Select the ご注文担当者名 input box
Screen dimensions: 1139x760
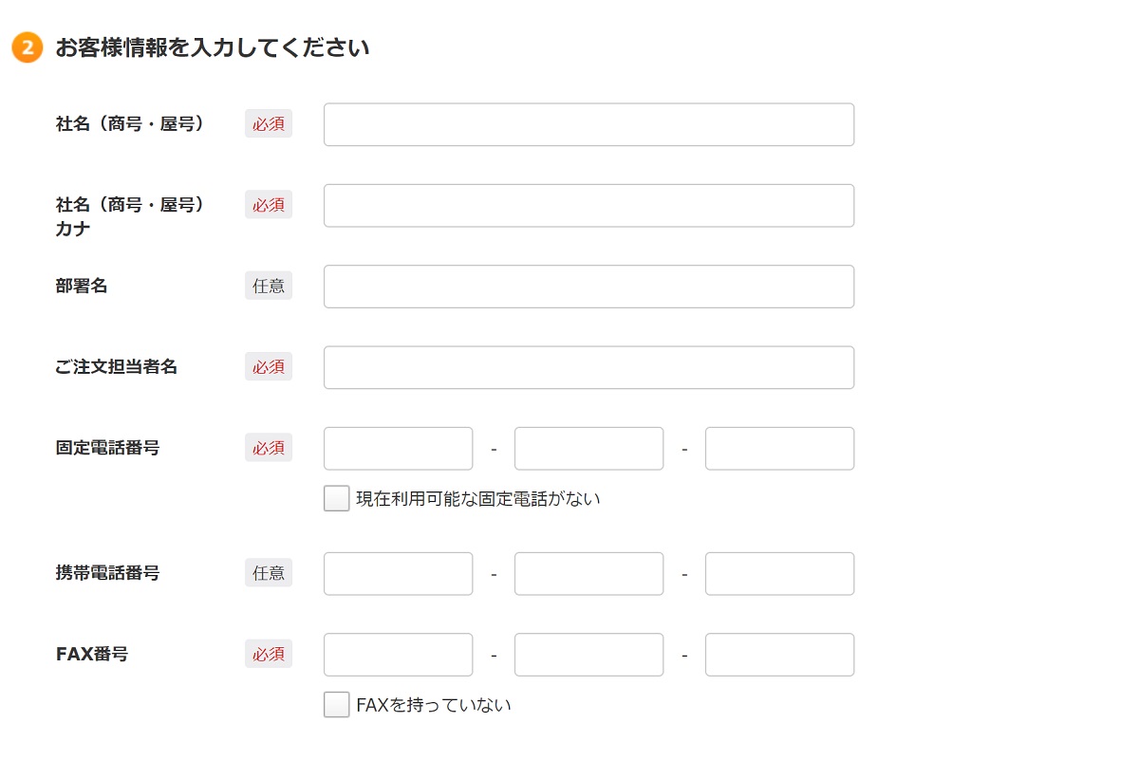tap(588, 367)
